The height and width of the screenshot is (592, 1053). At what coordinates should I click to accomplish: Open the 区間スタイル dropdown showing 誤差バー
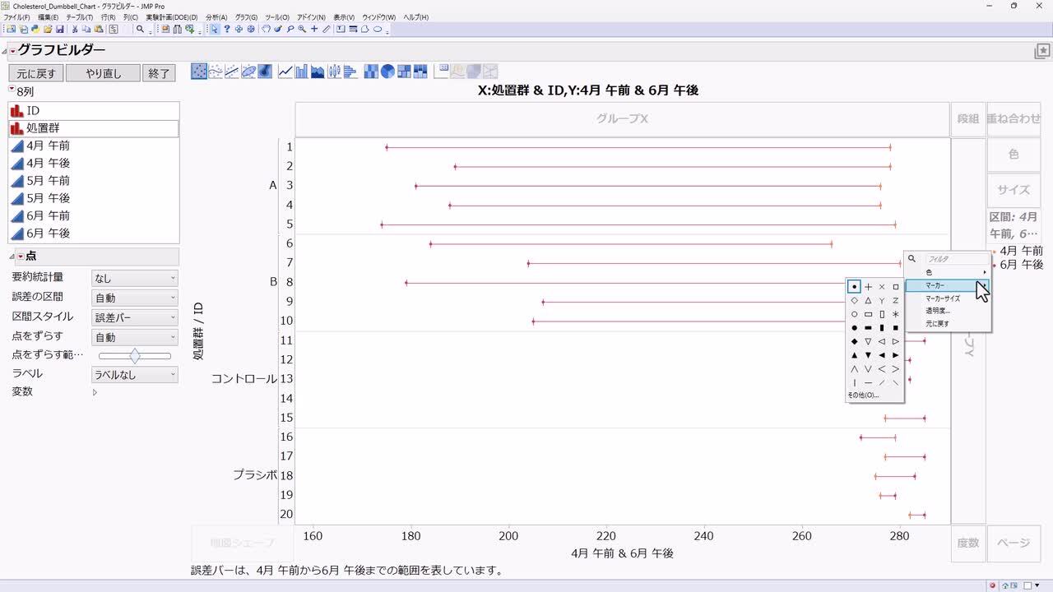pos(135,317)
